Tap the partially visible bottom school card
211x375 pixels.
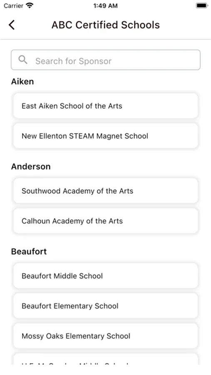(x=106, y=359)
